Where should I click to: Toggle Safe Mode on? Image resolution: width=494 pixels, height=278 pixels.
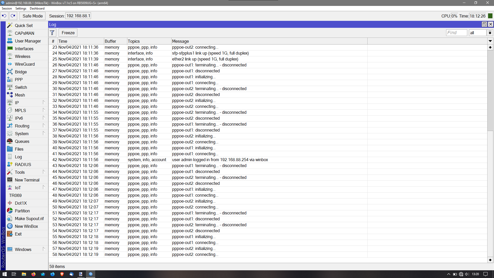(x=32, y=16)
